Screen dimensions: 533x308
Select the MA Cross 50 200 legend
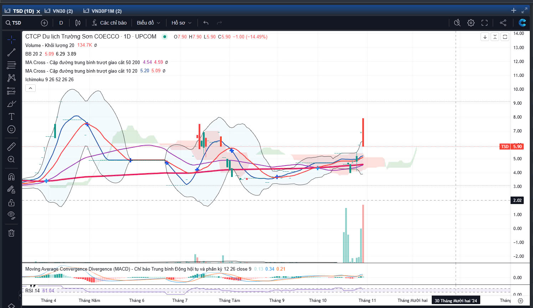click(83, 62)
